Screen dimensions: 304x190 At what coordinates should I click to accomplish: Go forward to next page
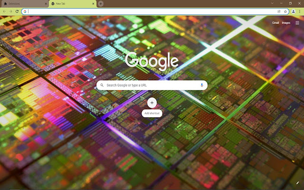(10, 11)
